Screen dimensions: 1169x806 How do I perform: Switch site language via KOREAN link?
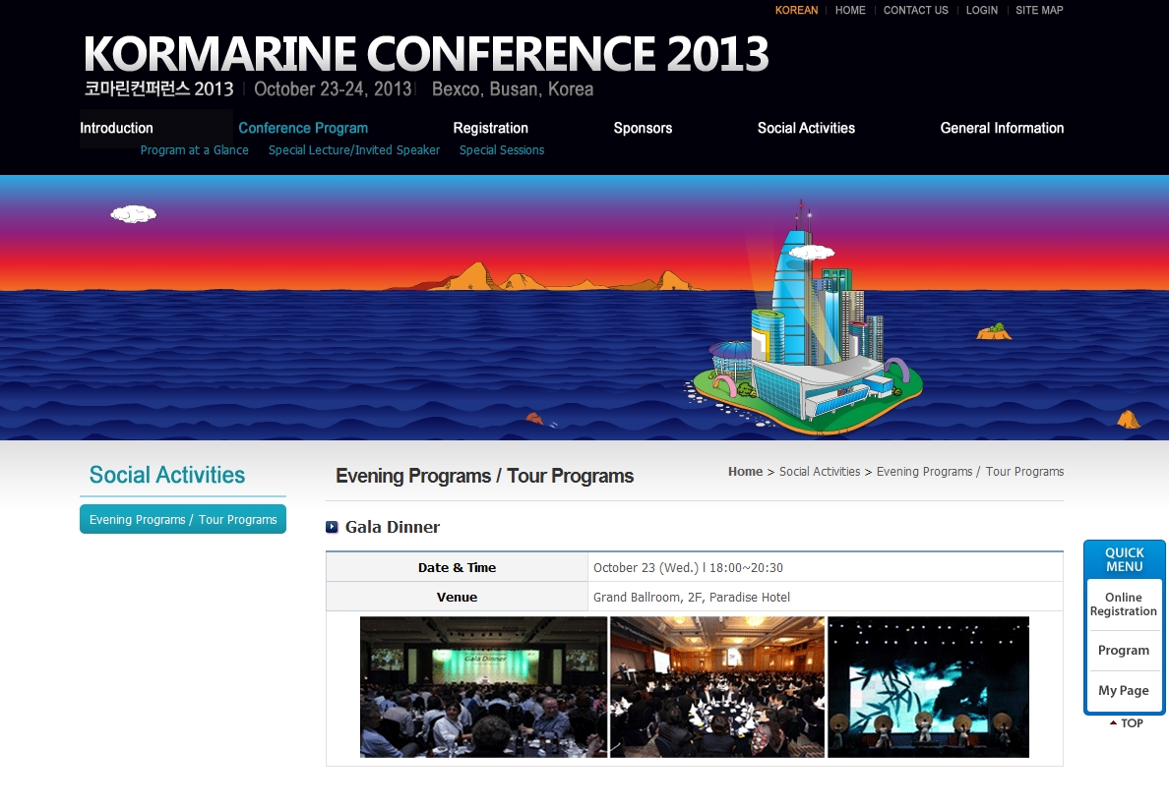tap(796, 11)
